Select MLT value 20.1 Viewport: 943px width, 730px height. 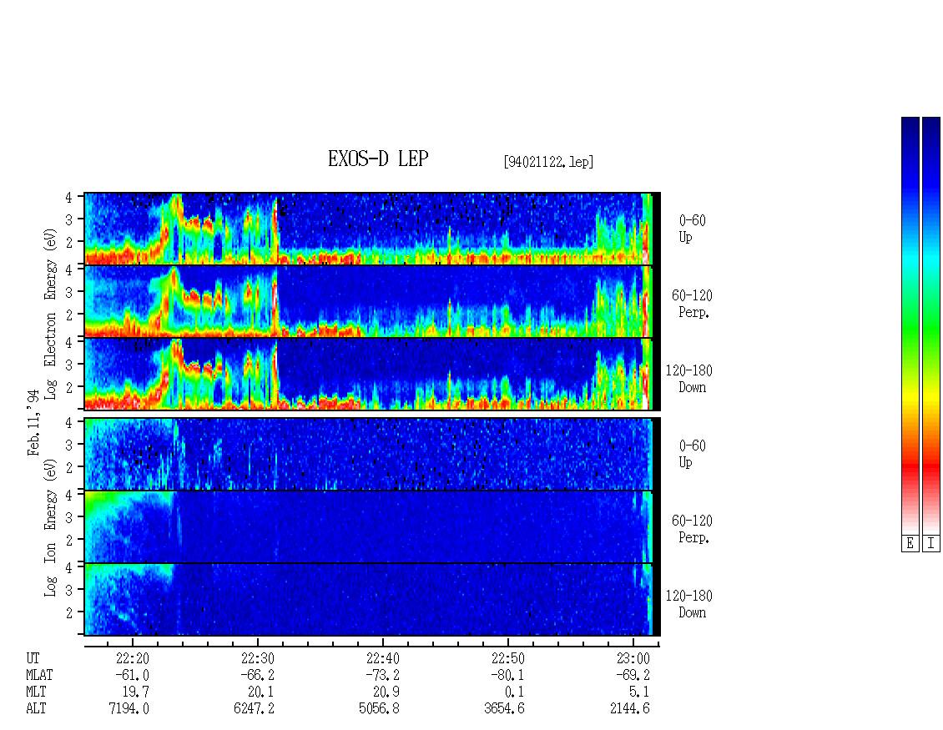[261, 692]
